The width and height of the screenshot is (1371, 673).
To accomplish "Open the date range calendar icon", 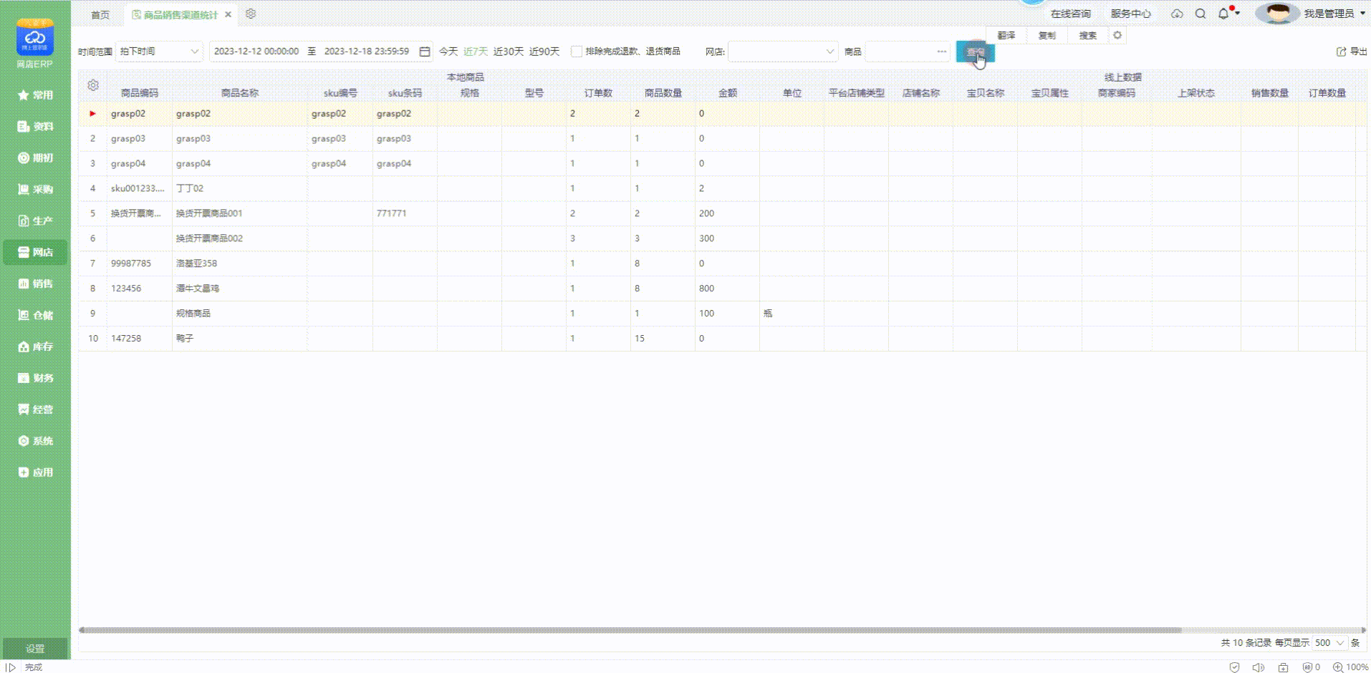I will click(425, 52).
